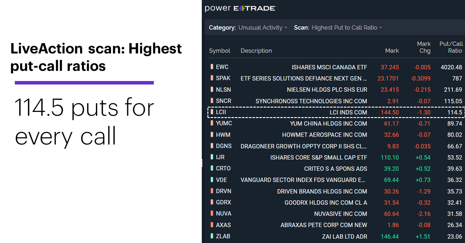This screenshot has height=243, width=465.
Task: Click the red indicator bar beside HWM
Action: point(212,135)
